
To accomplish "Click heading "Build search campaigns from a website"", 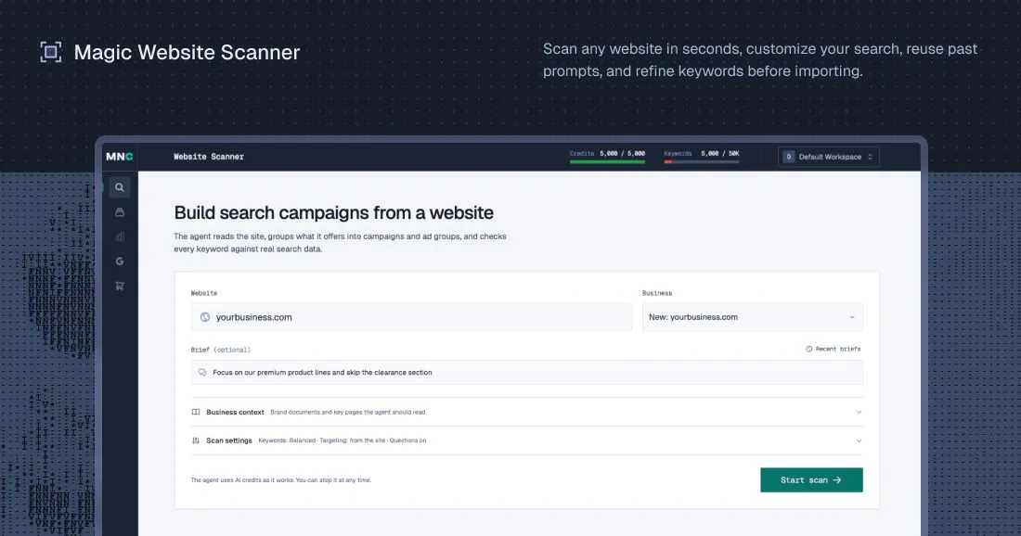I will click(x=333, y=212).
